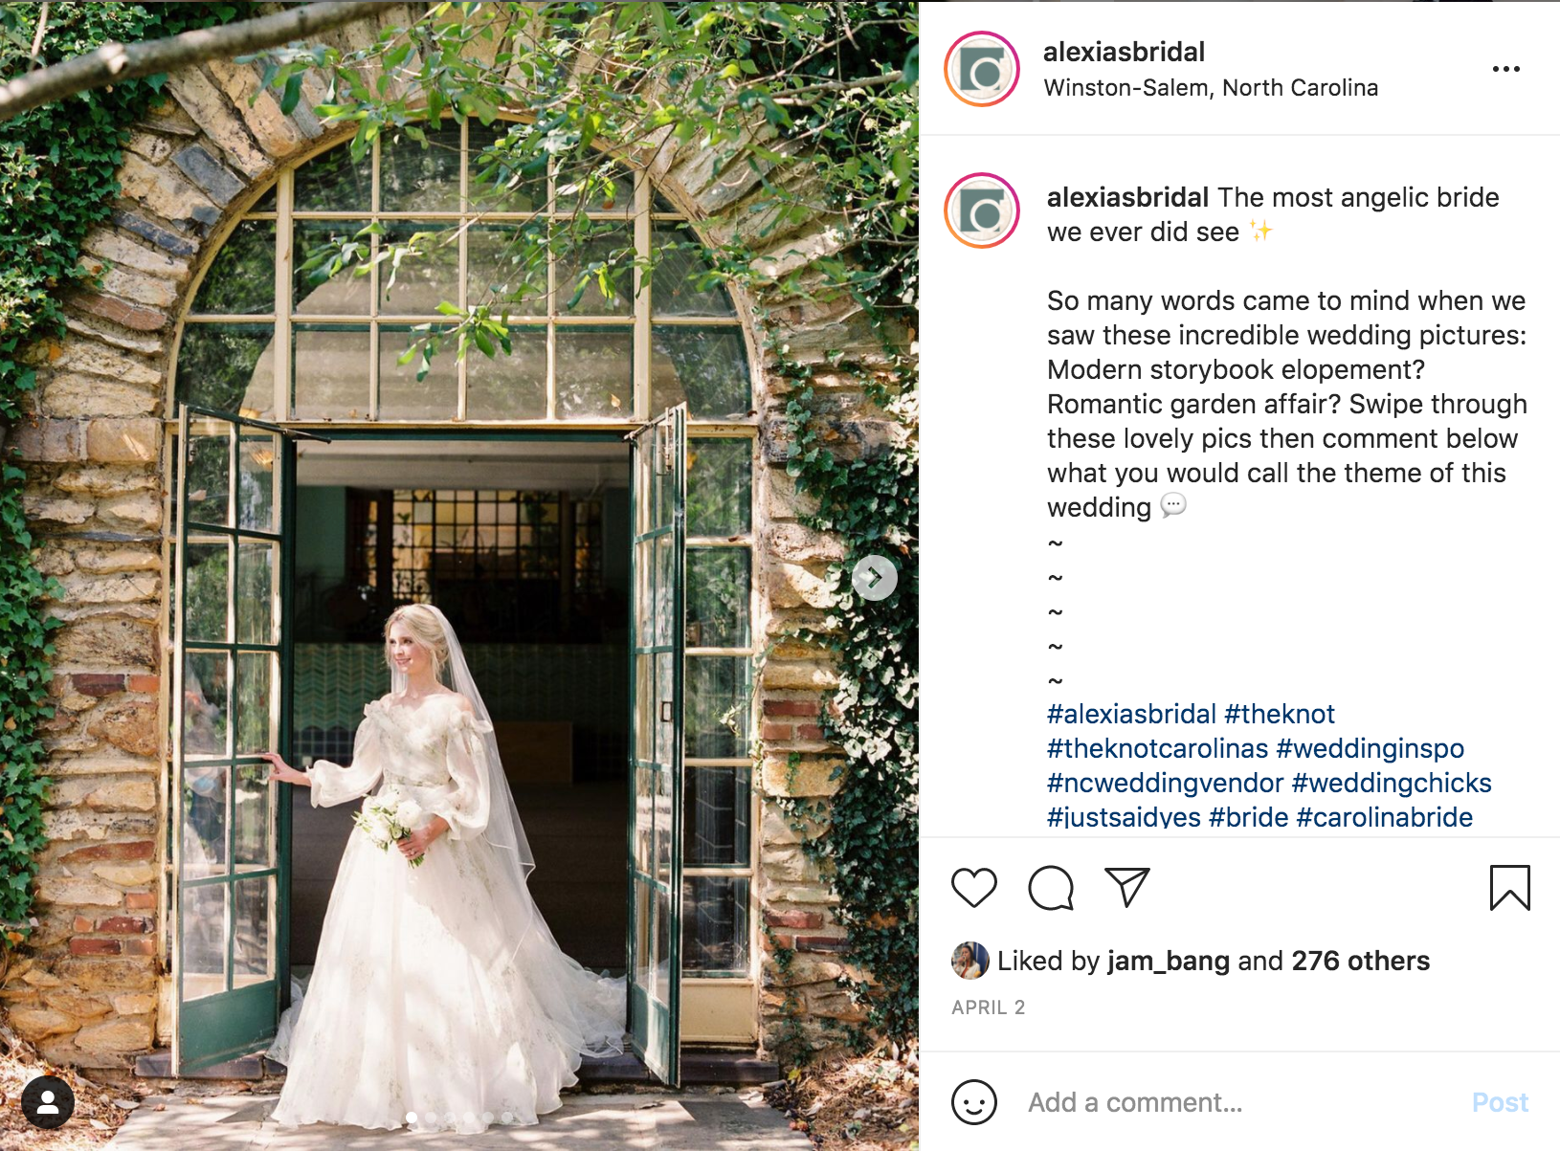This screenshot has height=1151, width=1560.
Task: Save post with bookmark icon
Action: pyautogui.click(x=1510, y=888)
